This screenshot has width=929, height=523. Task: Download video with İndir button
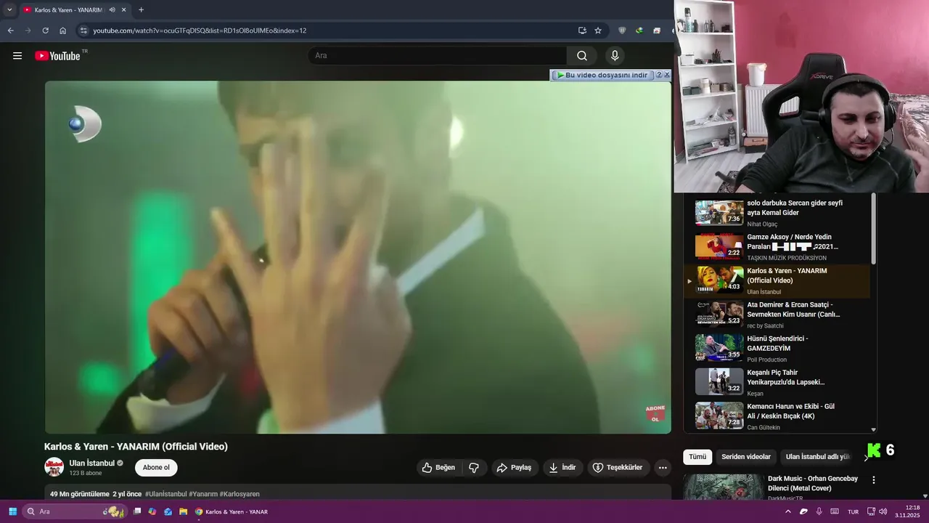coord(562,468)
